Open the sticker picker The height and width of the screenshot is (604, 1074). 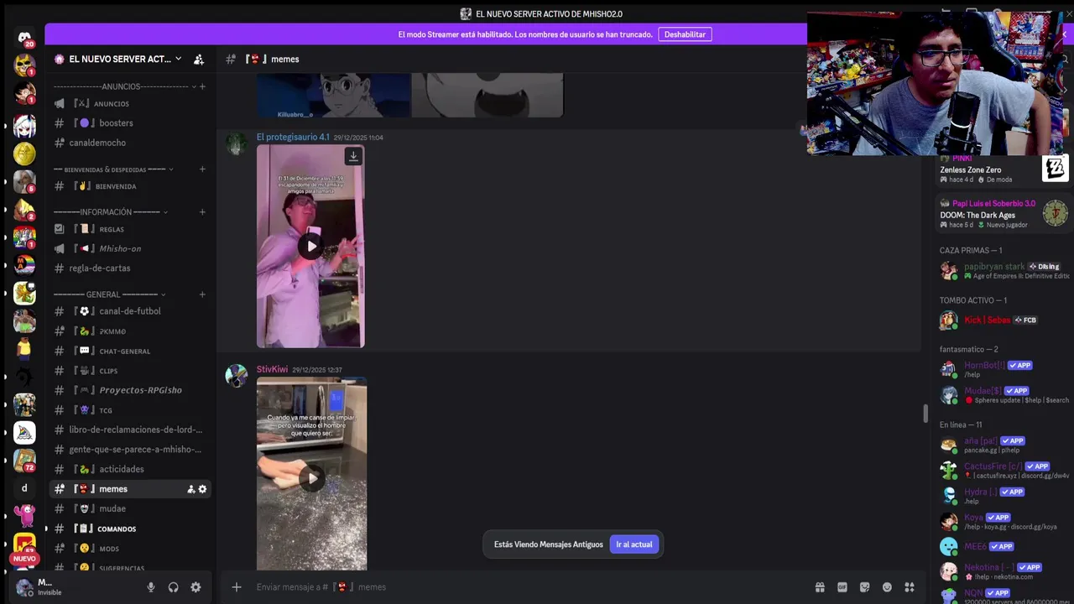(x=865, y=587)
